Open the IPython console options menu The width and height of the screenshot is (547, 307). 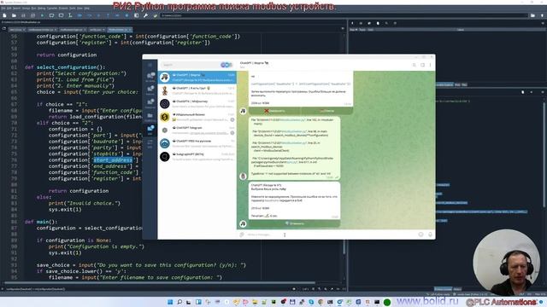[543, 92]
